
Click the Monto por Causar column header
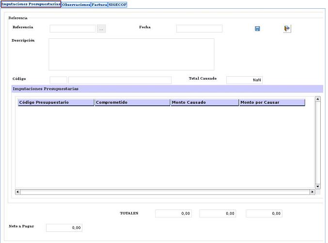point(271,102)
